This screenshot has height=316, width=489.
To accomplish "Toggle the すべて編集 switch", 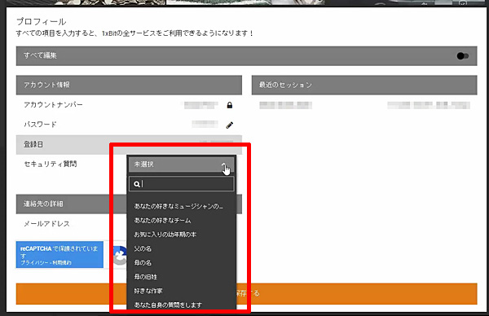I will coord(462,56).
